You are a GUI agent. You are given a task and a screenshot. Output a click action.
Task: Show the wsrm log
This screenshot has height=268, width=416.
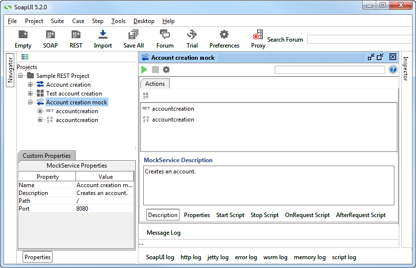(x=275, y=257)
